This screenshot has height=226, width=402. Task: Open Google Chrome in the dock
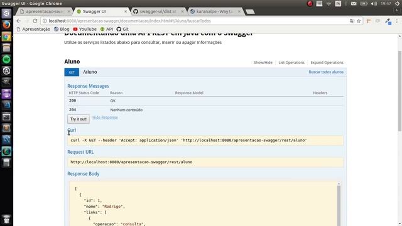[6, 36]
